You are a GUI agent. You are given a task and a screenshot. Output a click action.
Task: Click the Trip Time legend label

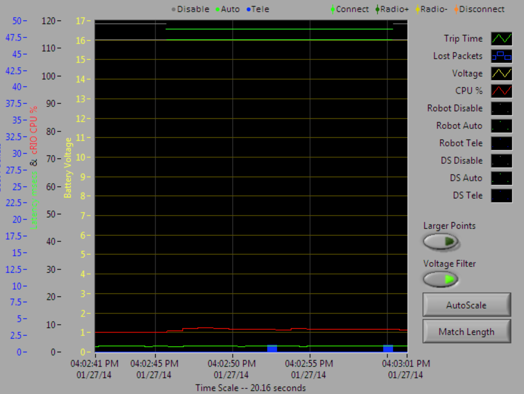click(x=463, y=38)
